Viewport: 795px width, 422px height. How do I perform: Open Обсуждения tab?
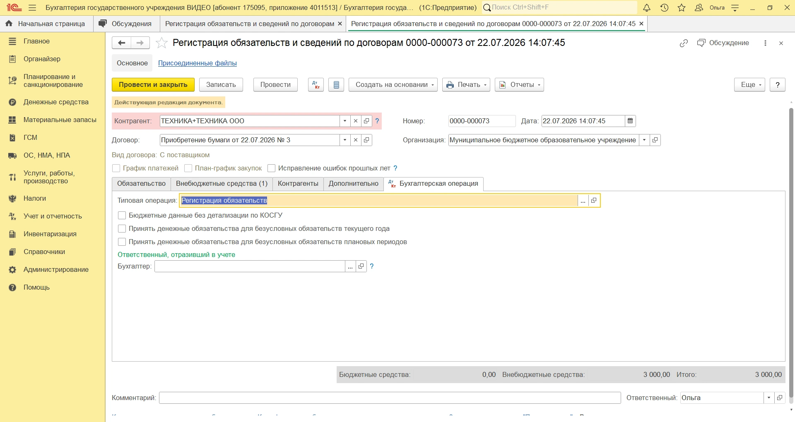[x=126, y=24]
